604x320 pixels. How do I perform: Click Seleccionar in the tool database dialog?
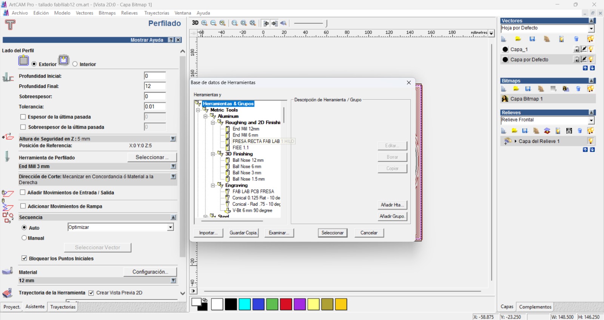(x=333, y=233)
